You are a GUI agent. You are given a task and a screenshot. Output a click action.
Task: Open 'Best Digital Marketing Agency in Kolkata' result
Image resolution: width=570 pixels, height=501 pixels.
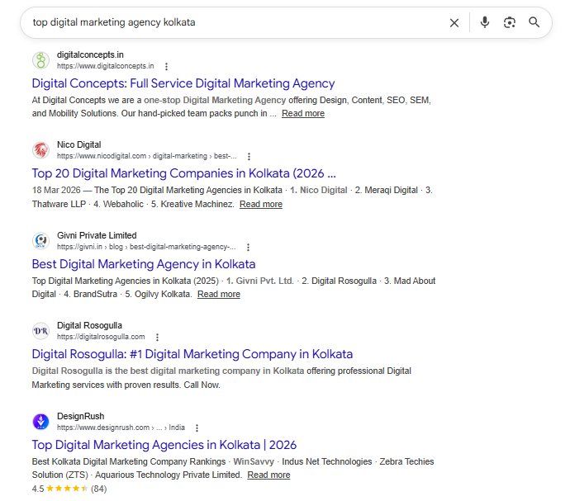click(x=144, y=264)
